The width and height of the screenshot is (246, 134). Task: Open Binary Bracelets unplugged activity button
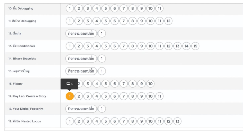pyautogui.click(x=81, y=59)
